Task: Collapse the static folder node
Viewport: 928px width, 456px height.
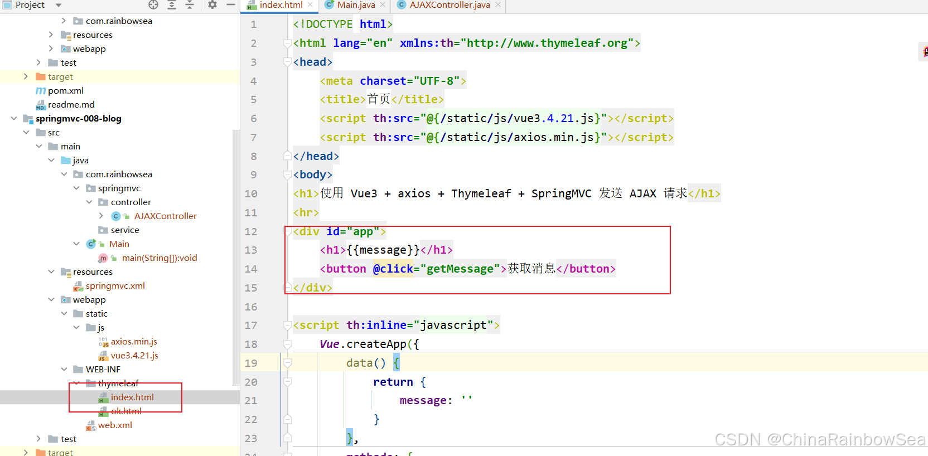Action: (64, 313)
